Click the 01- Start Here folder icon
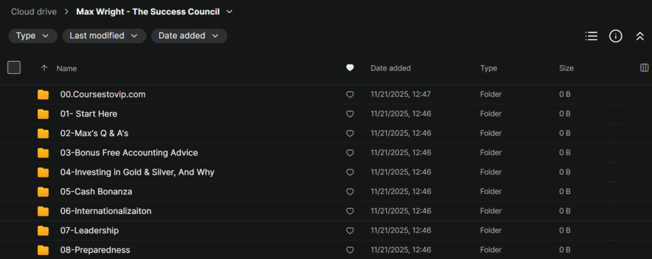This screenshot has height=259, width=652. [43, 114]
